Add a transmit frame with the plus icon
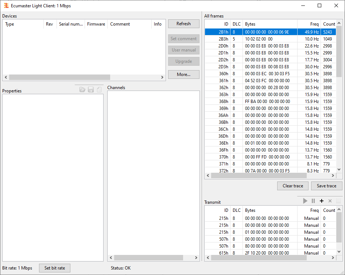The width and height of the screenshot is (345, 275). point(322,201)
